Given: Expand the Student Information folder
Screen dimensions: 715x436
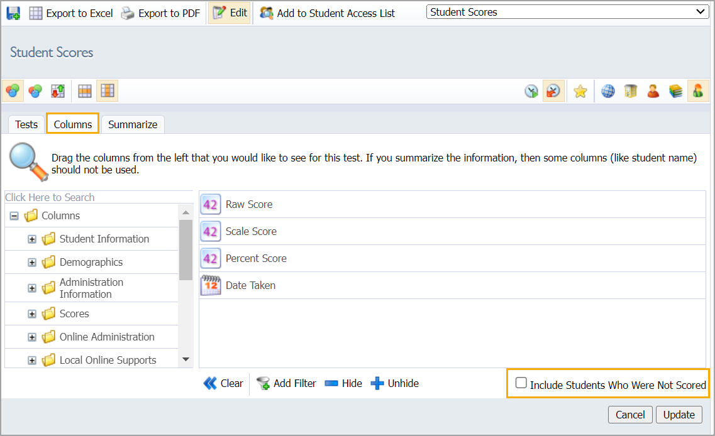Looking at the screenshot, I should tap(32, 239).
